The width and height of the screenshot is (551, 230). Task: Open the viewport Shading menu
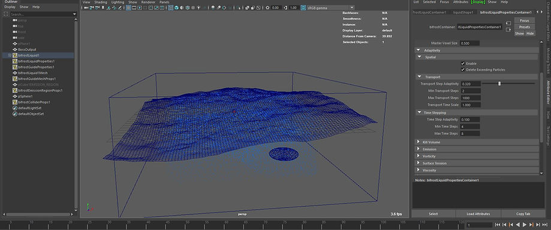point(101,2)
